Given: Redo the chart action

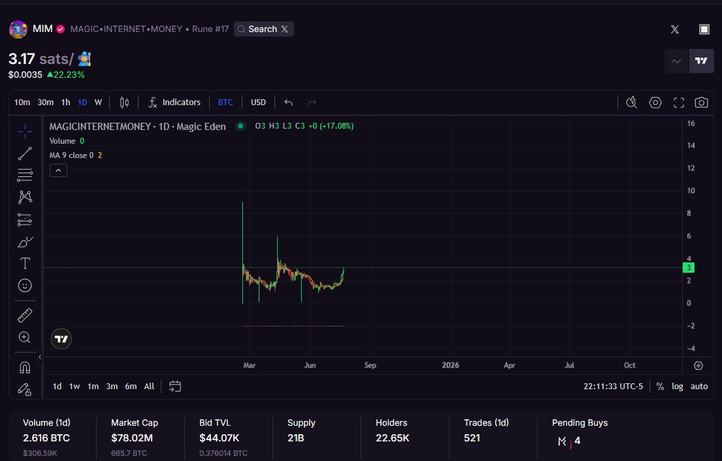Looking at the screenshot, I should tap(312, 103).
